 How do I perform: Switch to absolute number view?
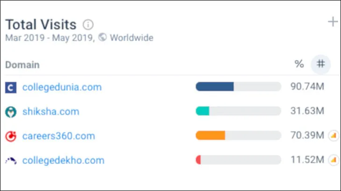tap(320, 64)
